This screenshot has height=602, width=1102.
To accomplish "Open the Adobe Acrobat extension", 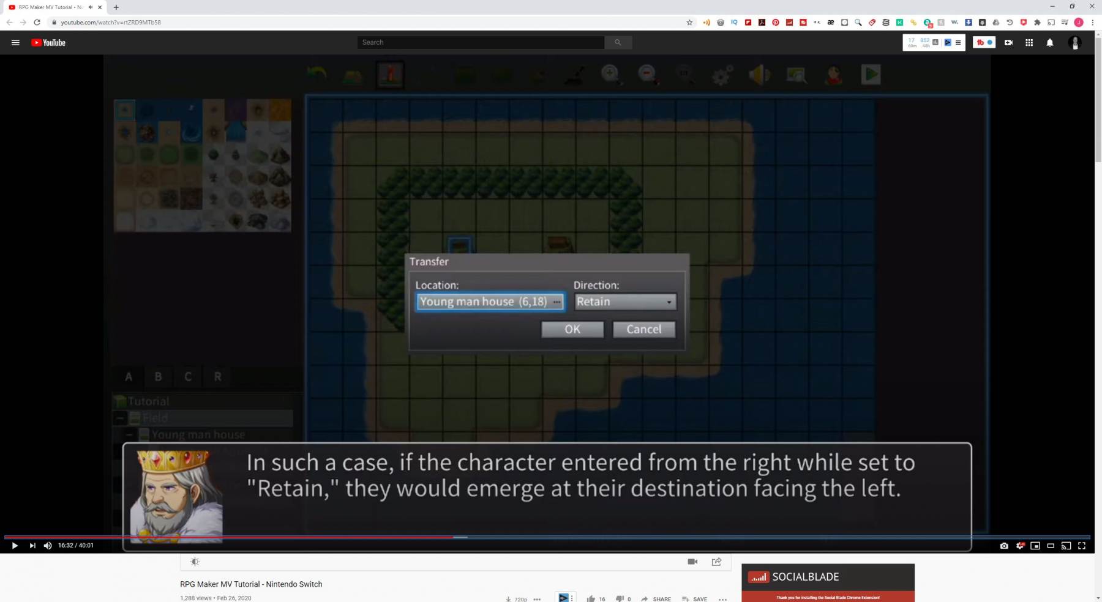I will 762,22.
